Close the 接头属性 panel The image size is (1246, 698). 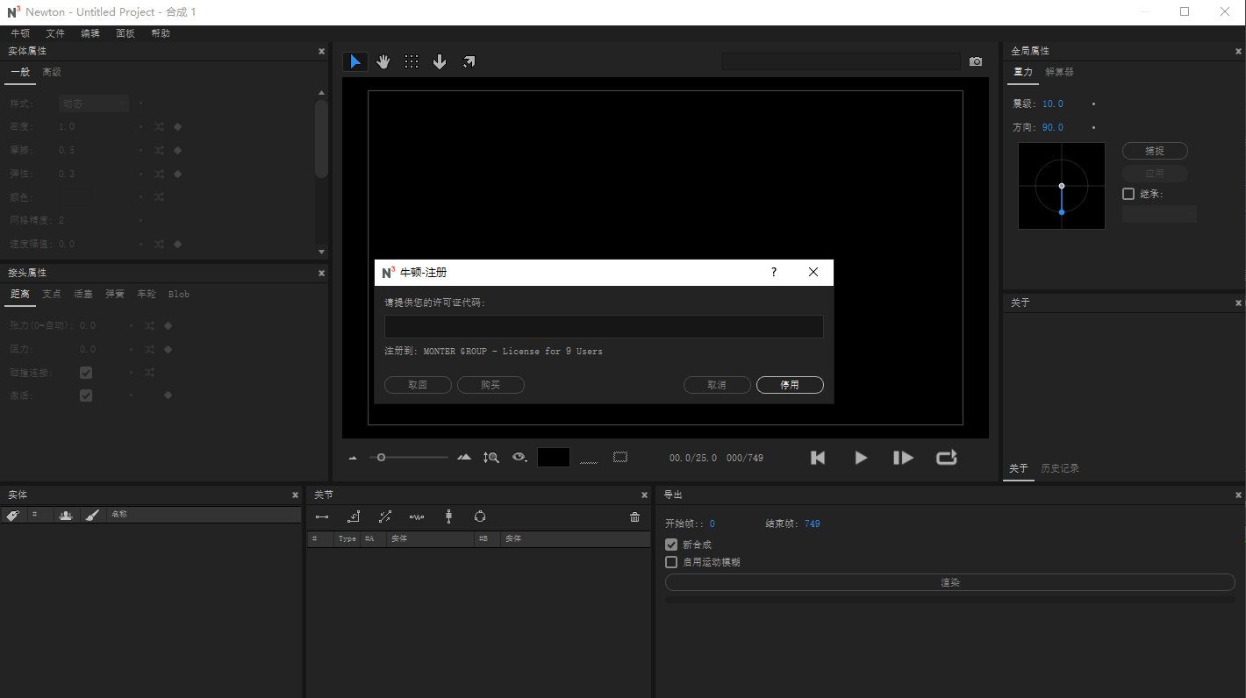321,274
